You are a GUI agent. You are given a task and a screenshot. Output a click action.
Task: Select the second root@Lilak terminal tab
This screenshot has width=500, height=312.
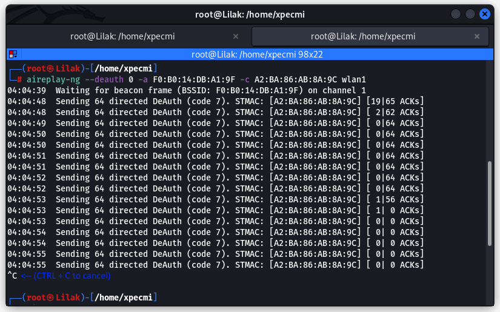(370, 36)
